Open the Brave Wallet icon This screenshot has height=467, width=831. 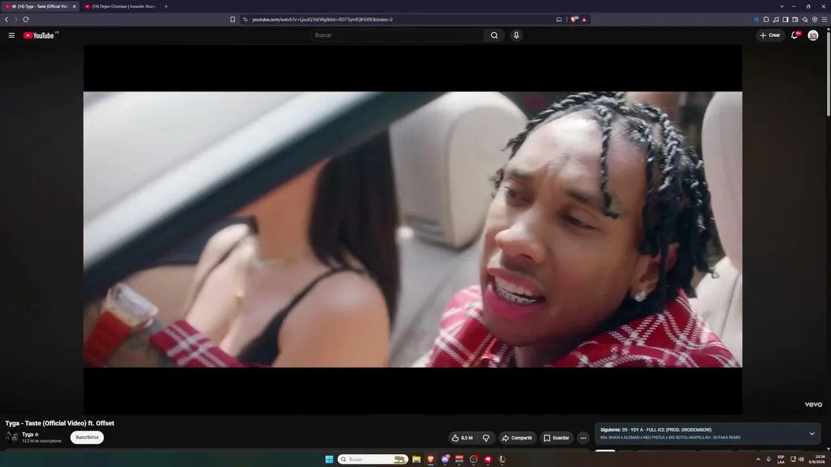795,19
